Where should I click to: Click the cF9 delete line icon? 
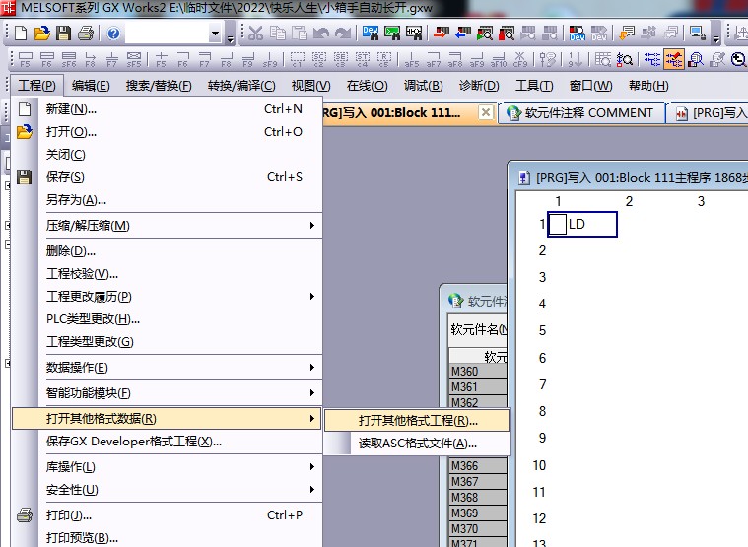(520, 59)
